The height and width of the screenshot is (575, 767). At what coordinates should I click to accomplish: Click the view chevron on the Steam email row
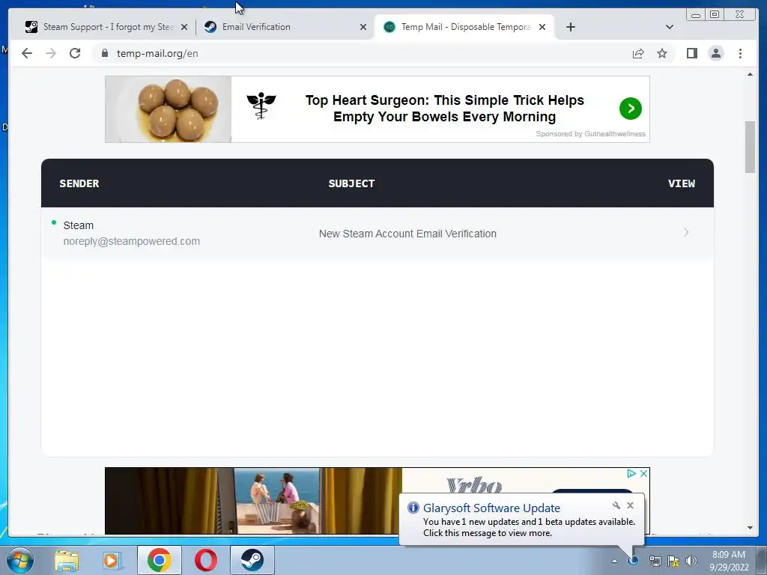tap(686, 233)
